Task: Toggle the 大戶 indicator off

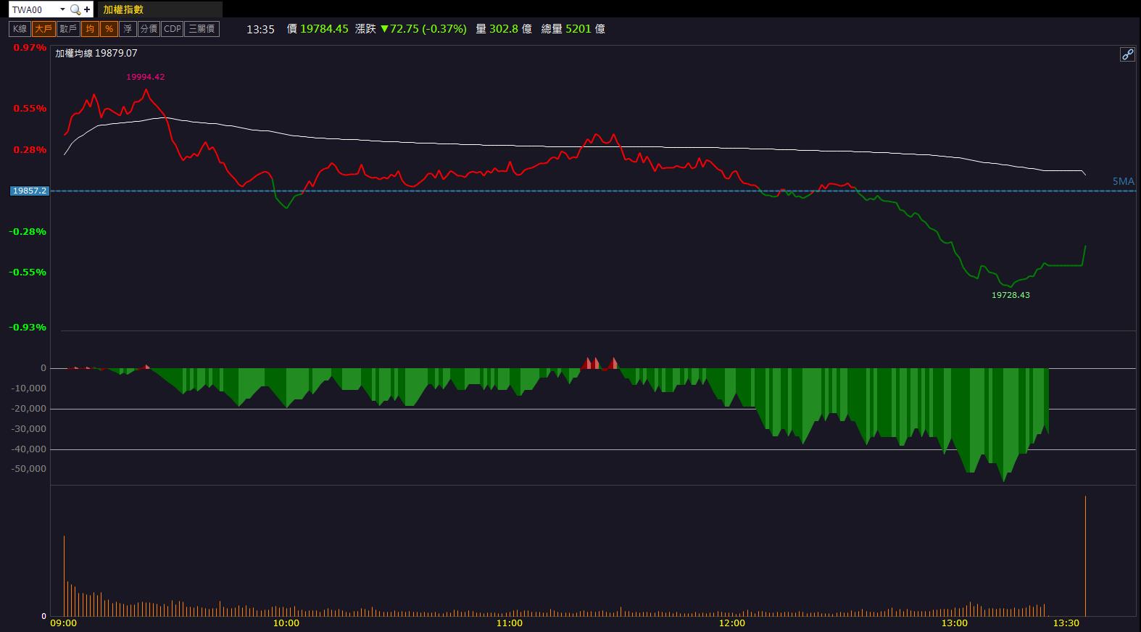Action: pyautogui.click(x=43, y=29)
